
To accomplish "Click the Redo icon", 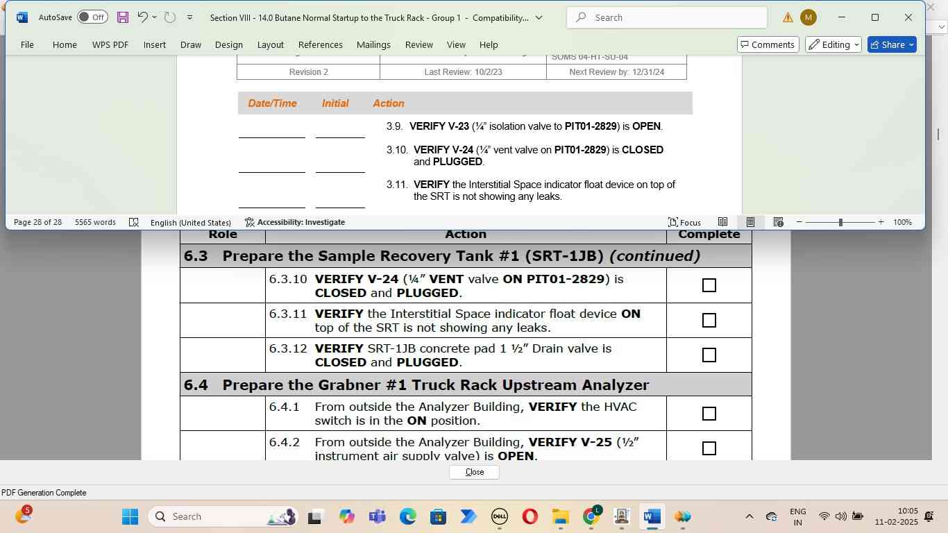I will 170,17.
